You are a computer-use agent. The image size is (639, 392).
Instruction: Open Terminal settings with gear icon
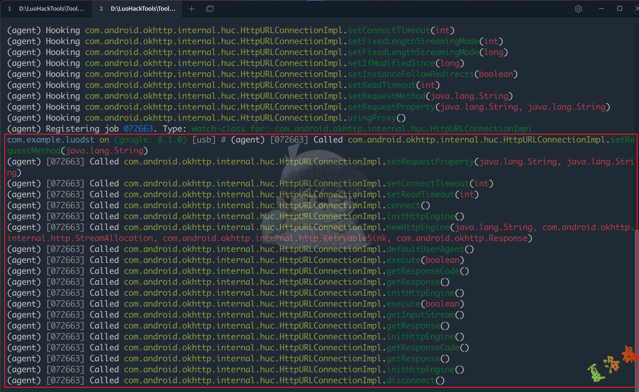click(x=578, y=9)
